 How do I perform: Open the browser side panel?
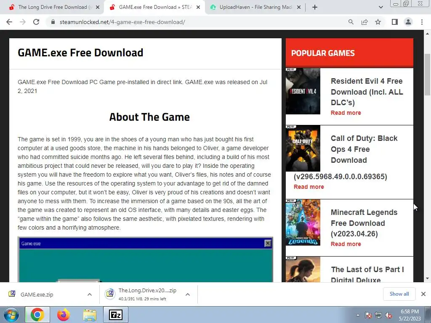[395, 22]
